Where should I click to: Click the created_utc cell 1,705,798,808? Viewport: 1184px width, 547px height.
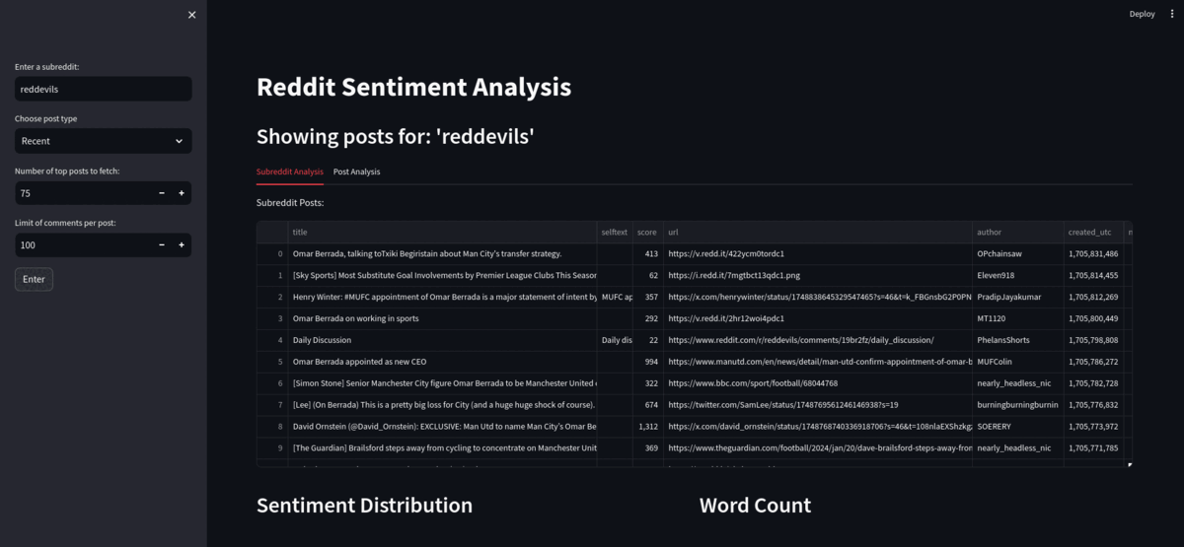pyautogui.click(x=1094, y=341)
